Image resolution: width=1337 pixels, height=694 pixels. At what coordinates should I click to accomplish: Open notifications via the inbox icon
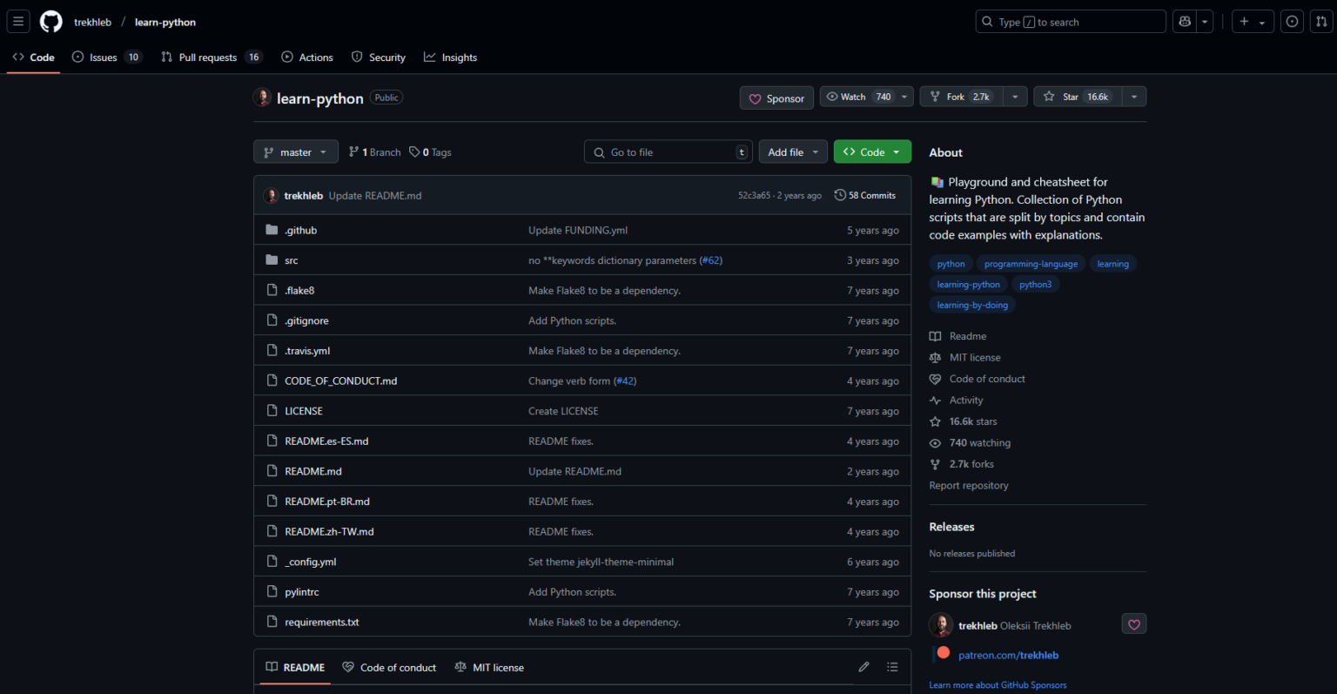pyautogui.click(x=1292, y=21)
